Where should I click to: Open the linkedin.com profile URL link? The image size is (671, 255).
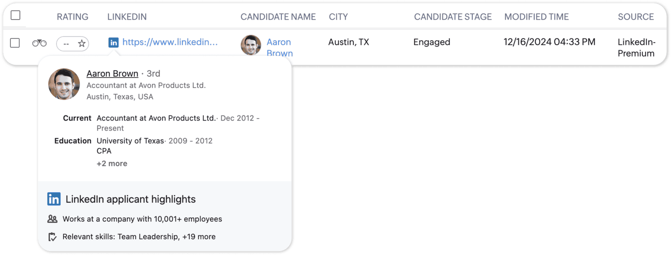click(x=170, y=42)
